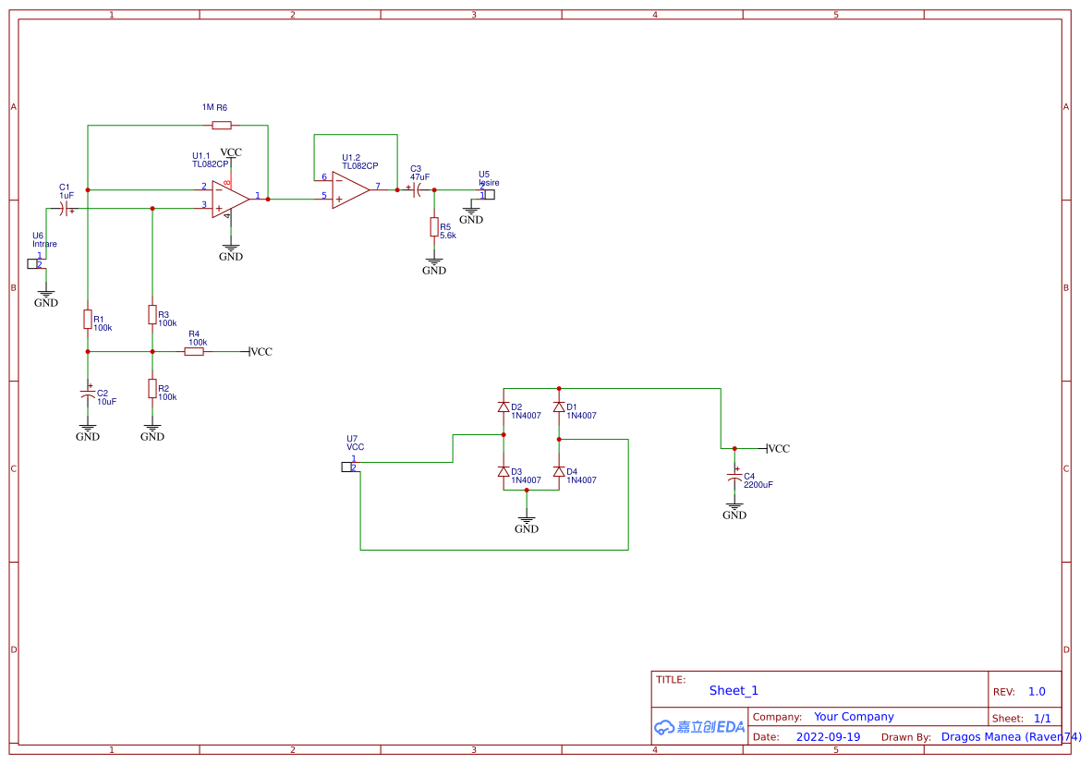Image resolution: width=1092 pixels, height=764 pixels.
Task: Click the Sheet_1 title text
Action: pyautogui.click(x=733, y=690)
